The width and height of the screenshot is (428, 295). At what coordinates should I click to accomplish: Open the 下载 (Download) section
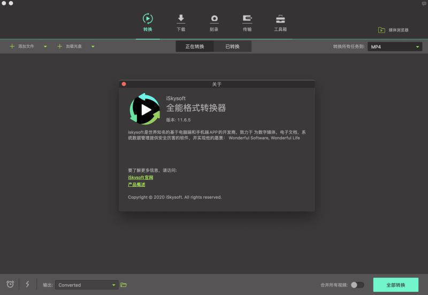[181, 22]
